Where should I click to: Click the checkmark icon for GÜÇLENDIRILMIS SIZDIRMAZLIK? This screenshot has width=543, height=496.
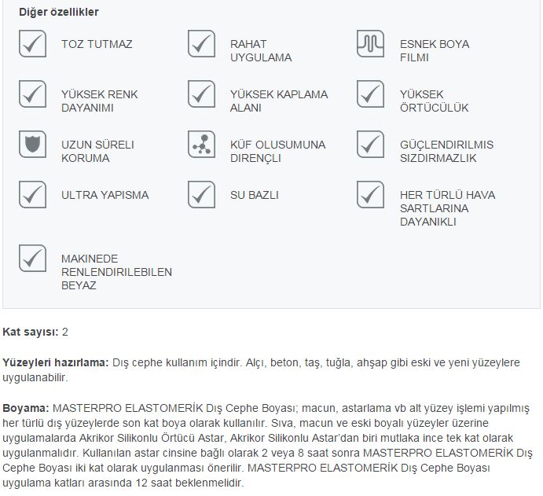coord(371,144)
